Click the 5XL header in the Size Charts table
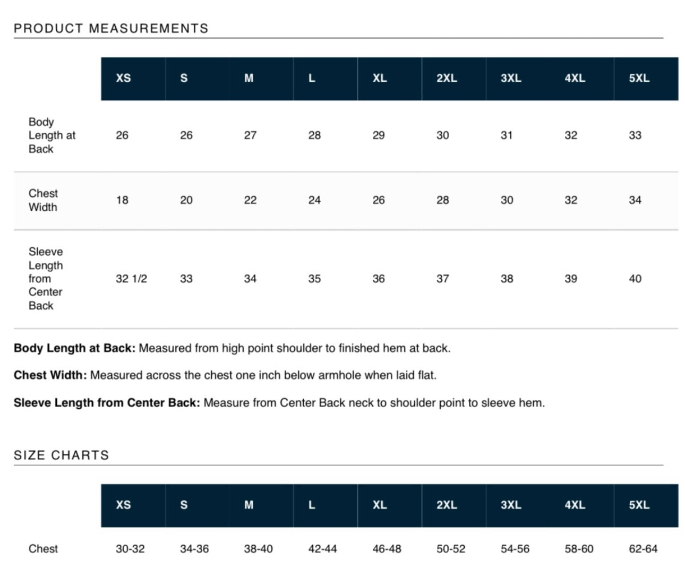Viewport: 685px width, 568px height. pos(639,505)
